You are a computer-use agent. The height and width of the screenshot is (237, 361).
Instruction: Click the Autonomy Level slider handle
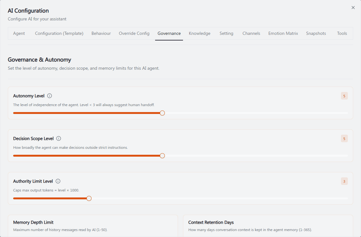[x=162, y=113]
